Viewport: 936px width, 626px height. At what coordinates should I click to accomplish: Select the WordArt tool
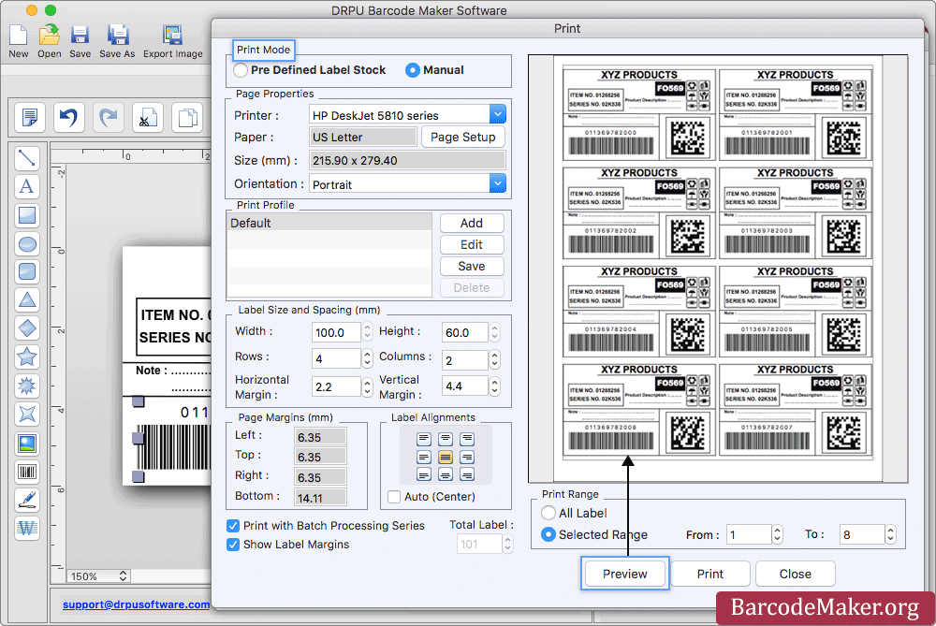tap(27, 528)
